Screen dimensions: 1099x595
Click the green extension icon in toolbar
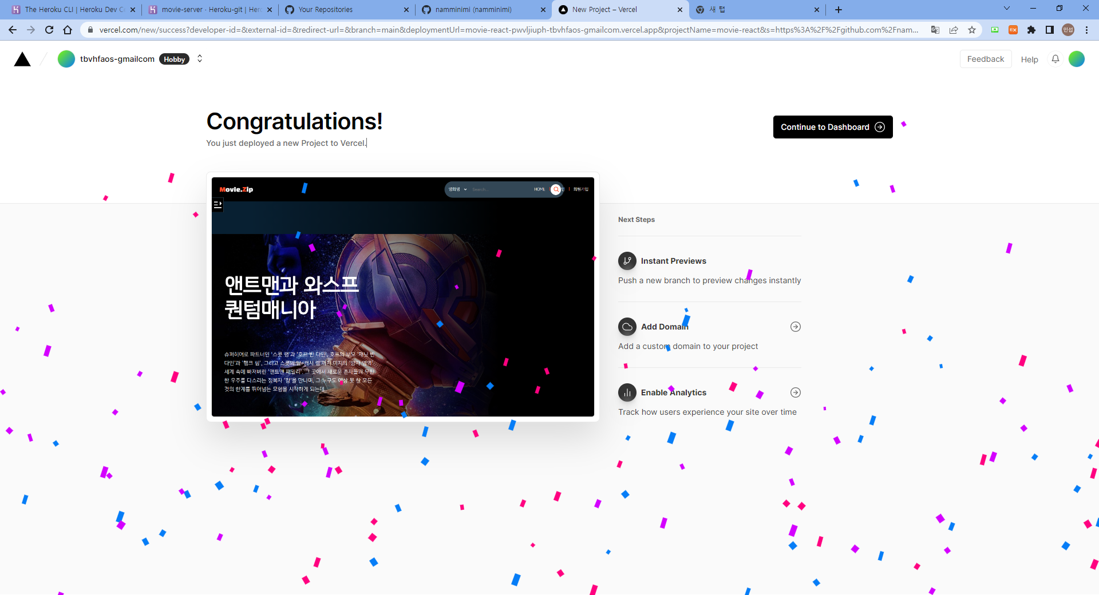tap(995, 30)
